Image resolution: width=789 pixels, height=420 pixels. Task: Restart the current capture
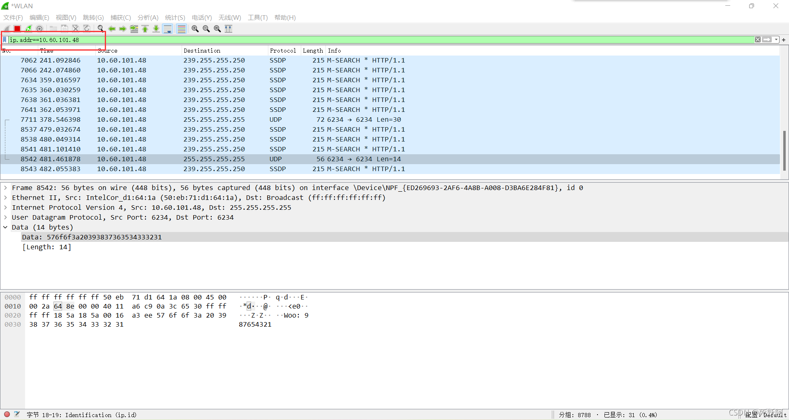pos(28,28)
